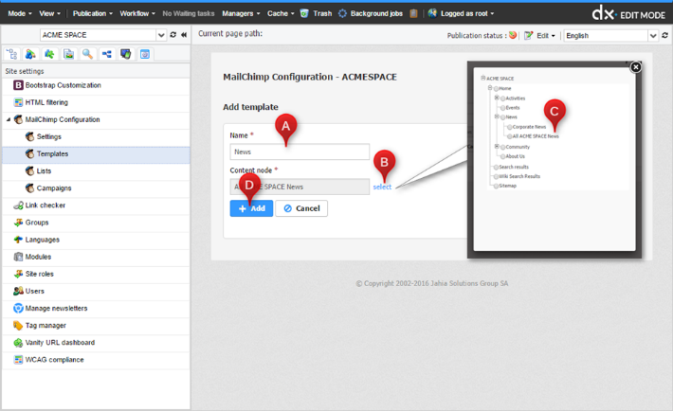This screenshot has height=411, width=673.
Task: Click the Content node field
Action: tap(300, 187)
